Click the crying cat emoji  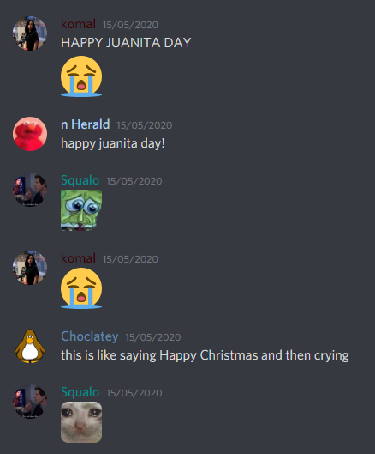point(81,422)
